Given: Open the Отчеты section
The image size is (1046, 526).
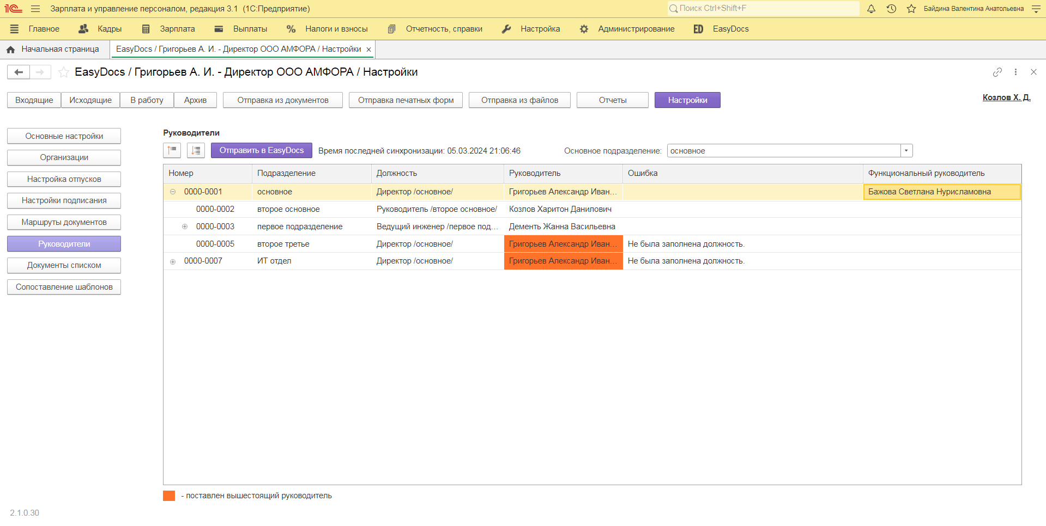Looking at the screenshot, I should pos(613,100).
